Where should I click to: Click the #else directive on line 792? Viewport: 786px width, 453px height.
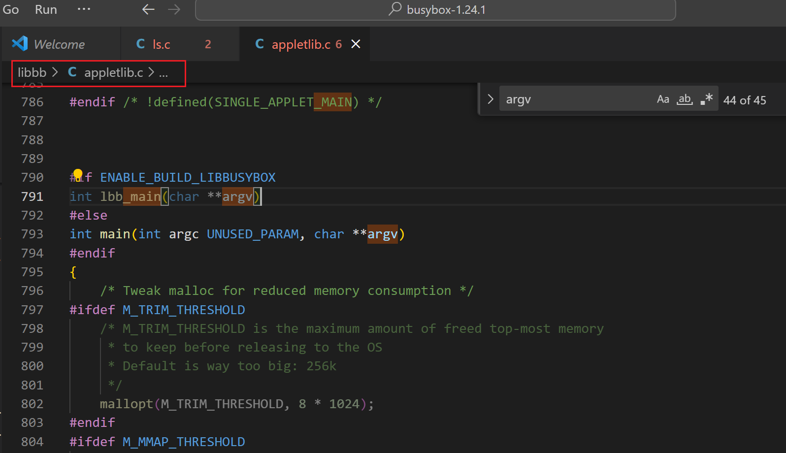(x=88, y=215)
